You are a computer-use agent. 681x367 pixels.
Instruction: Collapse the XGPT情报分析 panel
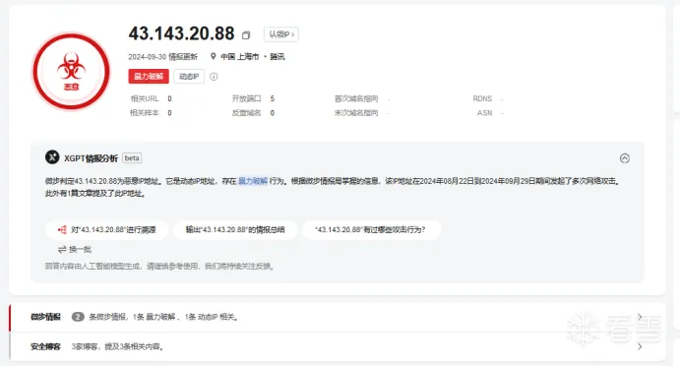pos(625,158)
